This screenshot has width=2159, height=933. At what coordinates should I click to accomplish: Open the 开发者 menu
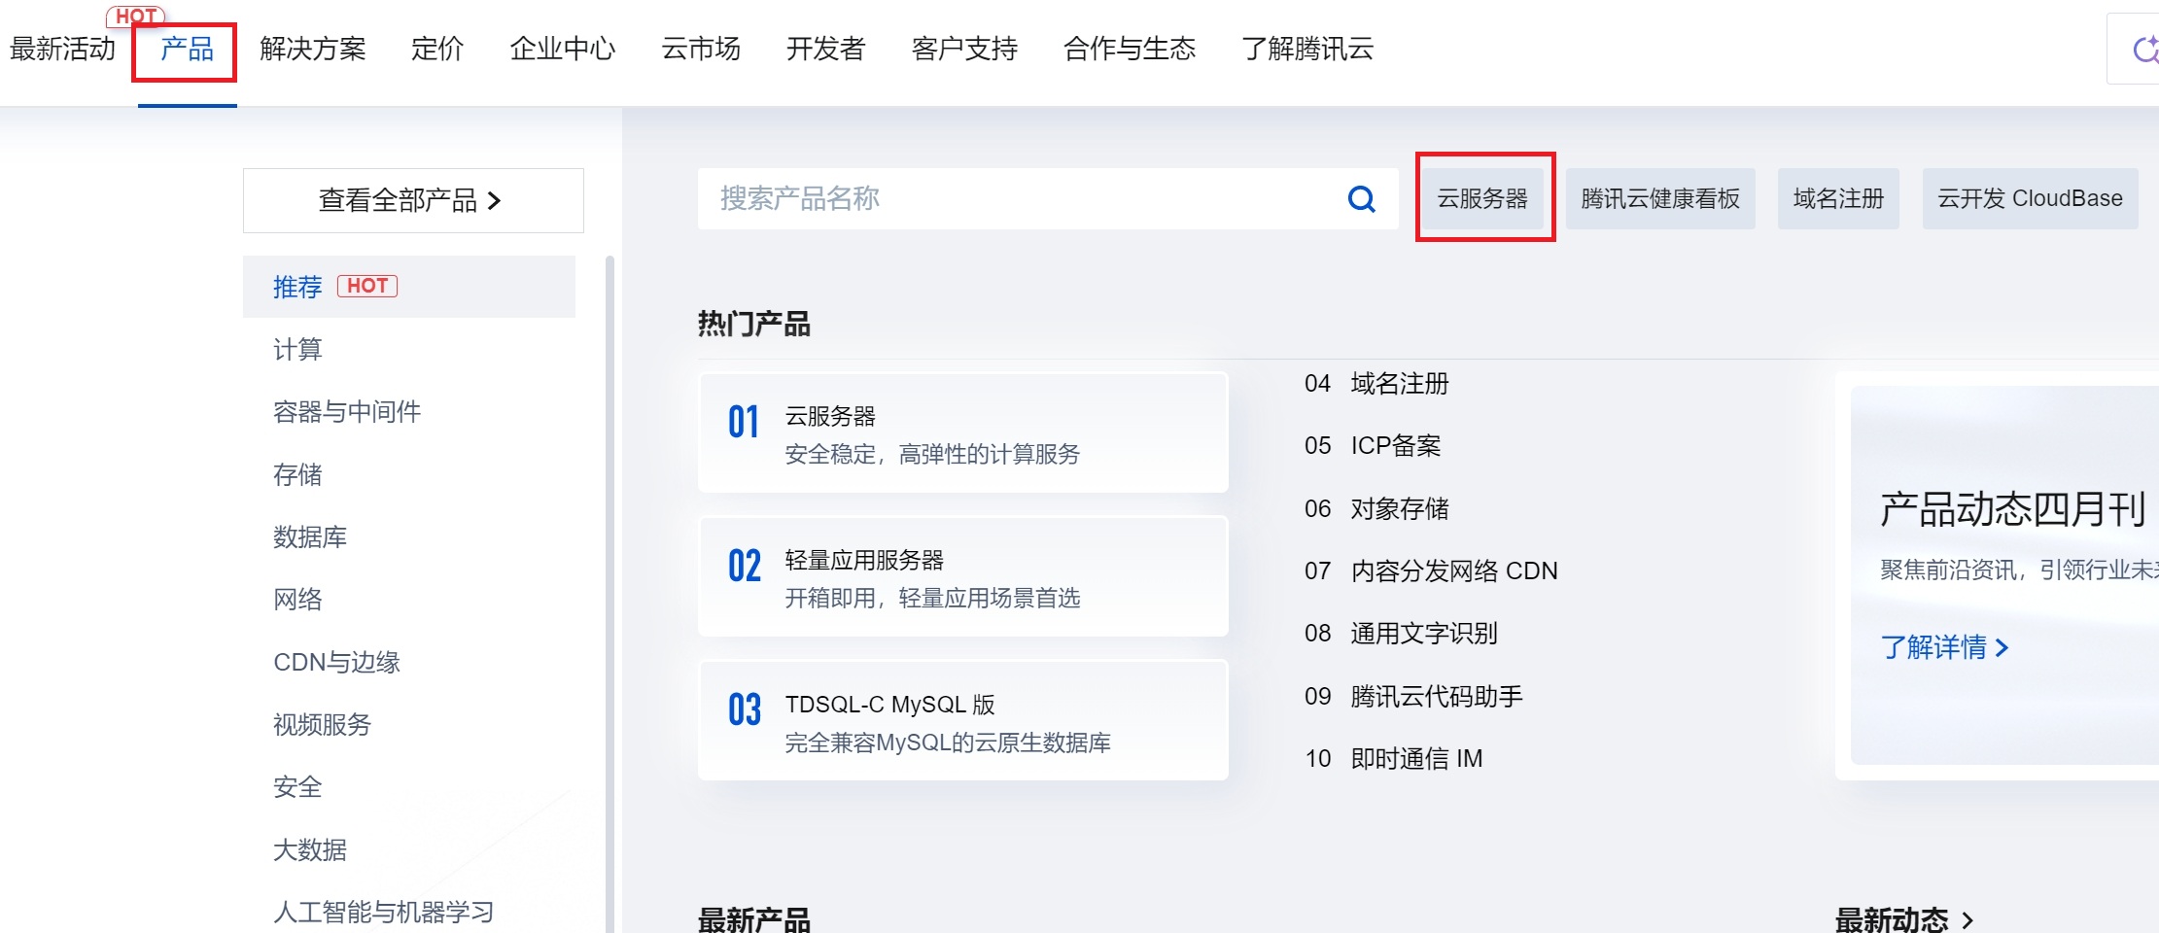[x=825, y=49]
